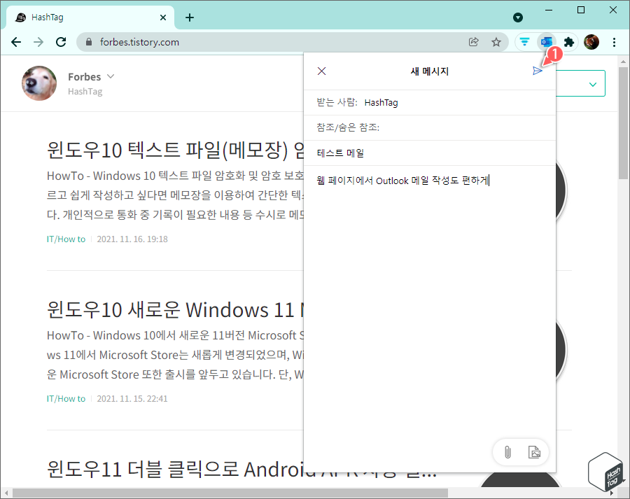Insert an image into the email
630x499 pixels.
pyautogui.click(x=534, y=451)
